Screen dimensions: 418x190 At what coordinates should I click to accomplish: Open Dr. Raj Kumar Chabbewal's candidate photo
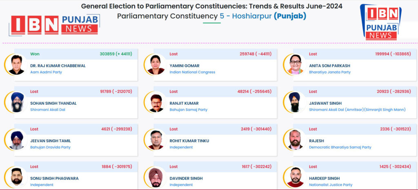[x=16, y=64]
